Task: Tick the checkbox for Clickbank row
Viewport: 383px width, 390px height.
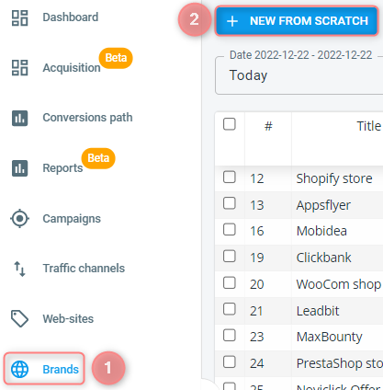Action: click(x=230, y=256)
